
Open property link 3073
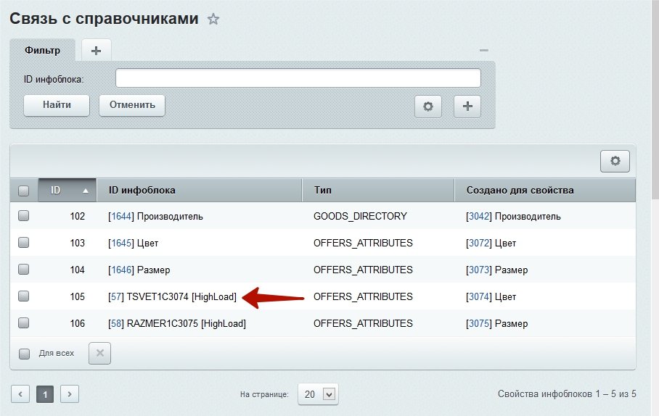(x=479, y=270)
